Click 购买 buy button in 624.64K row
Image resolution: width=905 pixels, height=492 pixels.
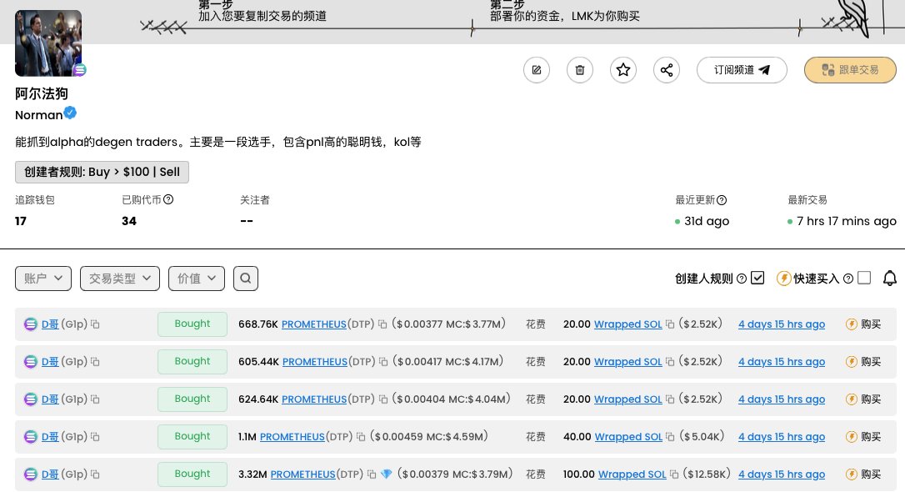[863, 399]
